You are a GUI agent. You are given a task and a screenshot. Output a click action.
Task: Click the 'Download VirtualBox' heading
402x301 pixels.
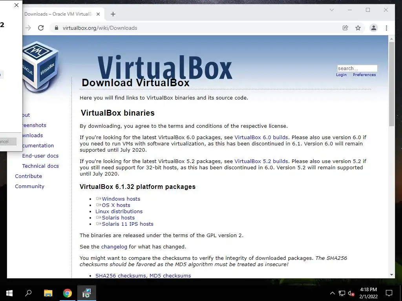pos(135,83)
